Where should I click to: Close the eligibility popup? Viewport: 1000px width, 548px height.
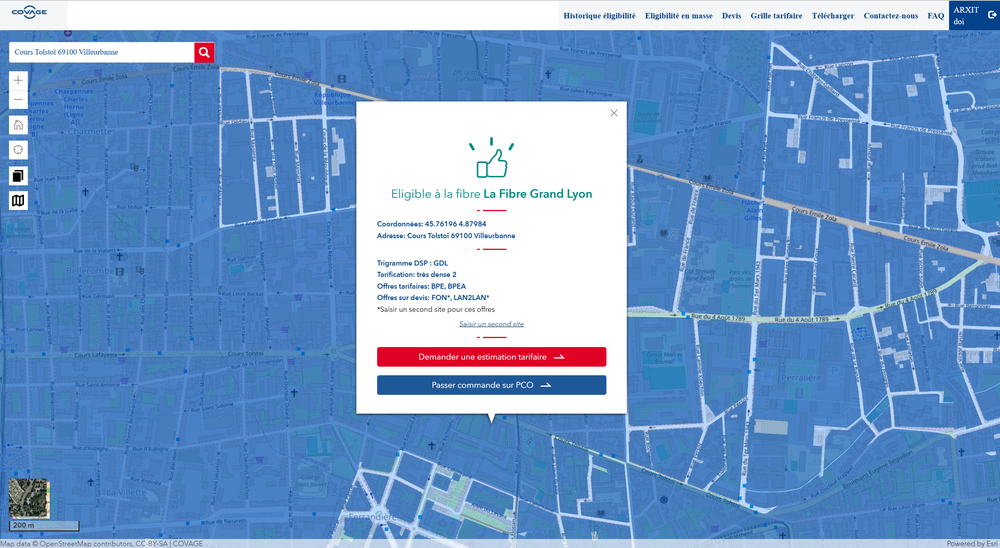pos(614,113)
